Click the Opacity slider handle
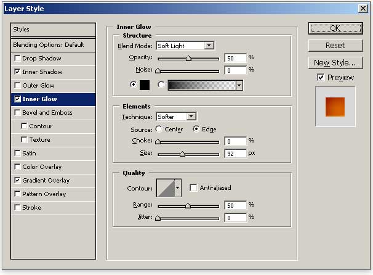 tap(188, 59)
